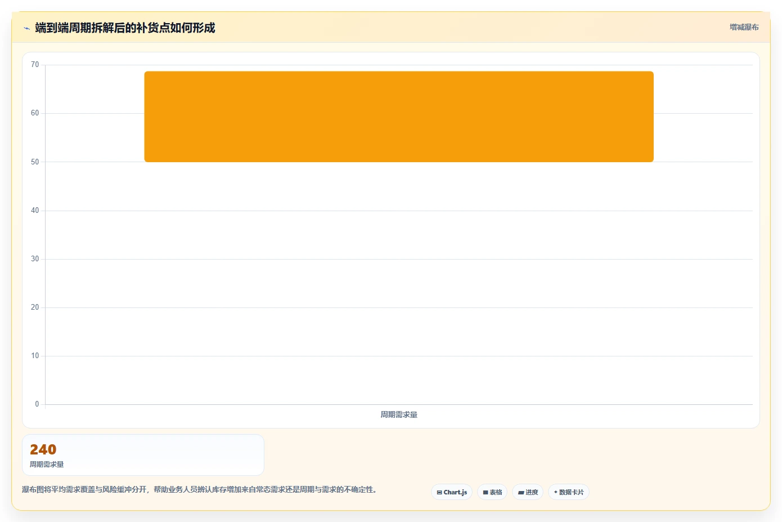The height and width of the screenshot is (522, 782).
Task: Click the orange waterfall bar in the chart
Action: 399,117
